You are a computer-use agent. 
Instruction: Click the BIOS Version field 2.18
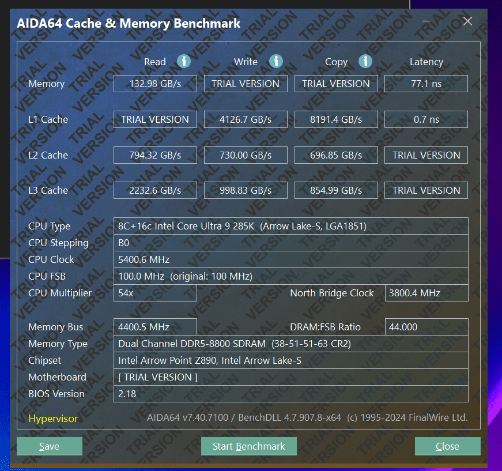[x=290, y=394]
